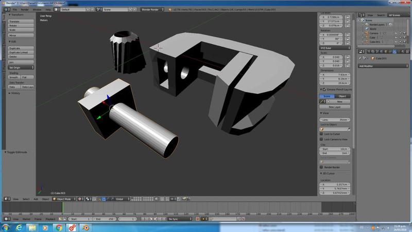This screenshot has height=232, width=412.
Task: Enable the Render Border checkbox
Action: coord(321,167)
